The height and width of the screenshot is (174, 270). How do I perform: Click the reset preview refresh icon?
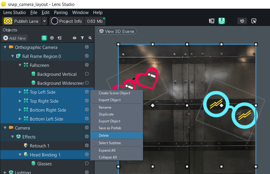[242, 21]
